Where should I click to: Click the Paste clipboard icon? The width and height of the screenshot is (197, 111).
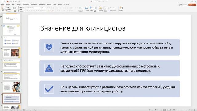[x=3, y=9]
